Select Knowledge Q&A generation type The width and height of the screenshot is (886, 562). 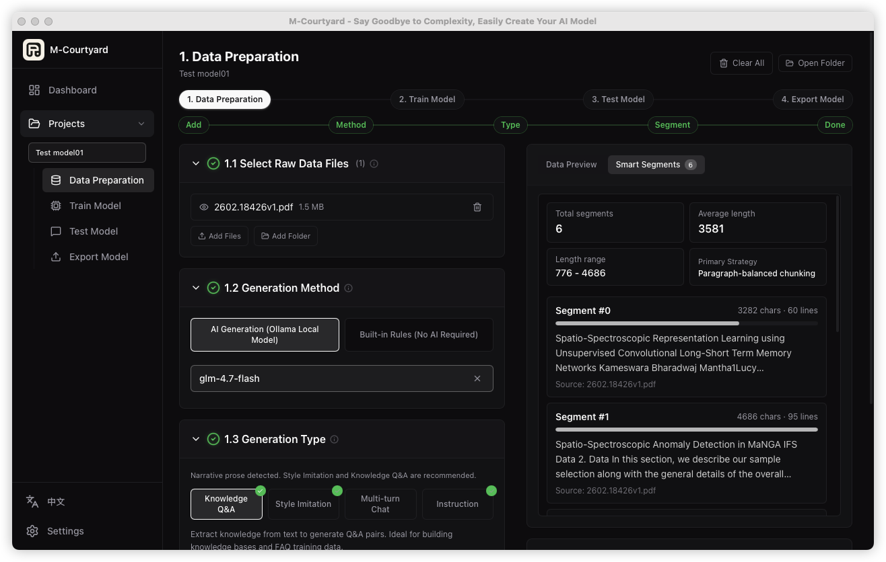click(x=226, y=504)
